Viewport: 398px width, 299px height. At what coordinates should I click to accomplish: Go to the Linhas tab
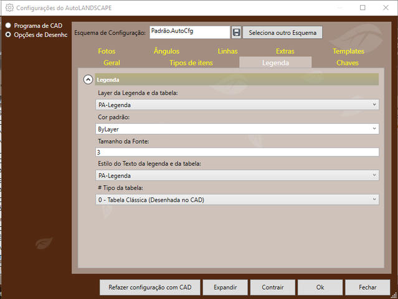pyautogui.click(x=227, y=51)
